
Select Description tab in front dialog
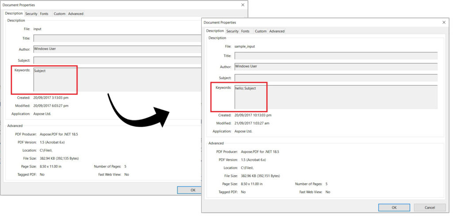tap(215, 31)
